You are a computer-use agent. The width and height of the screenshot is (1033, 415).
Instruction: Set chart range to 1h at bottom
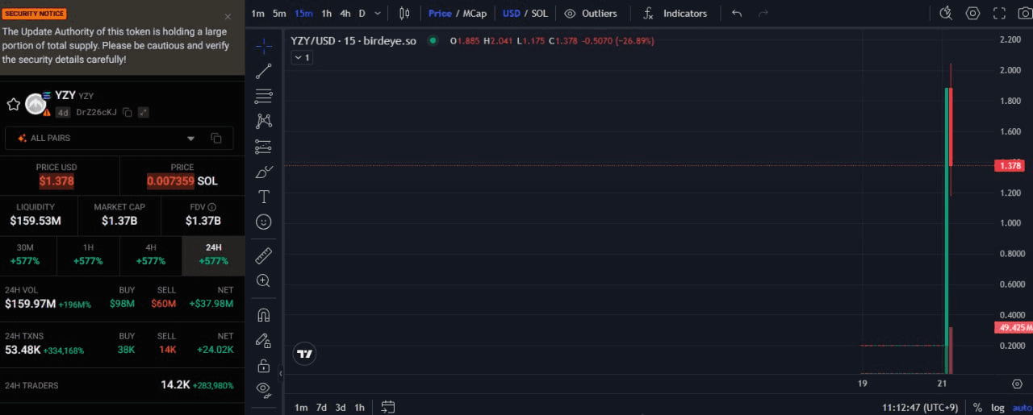coord(360,407)
